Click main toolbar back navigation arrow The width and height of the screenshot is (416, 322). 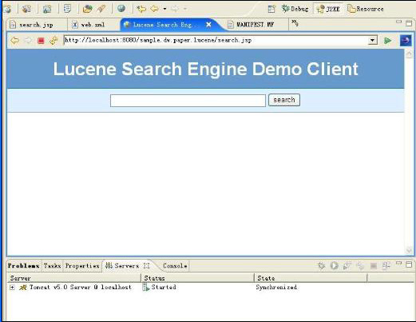(x=154, y=9)
